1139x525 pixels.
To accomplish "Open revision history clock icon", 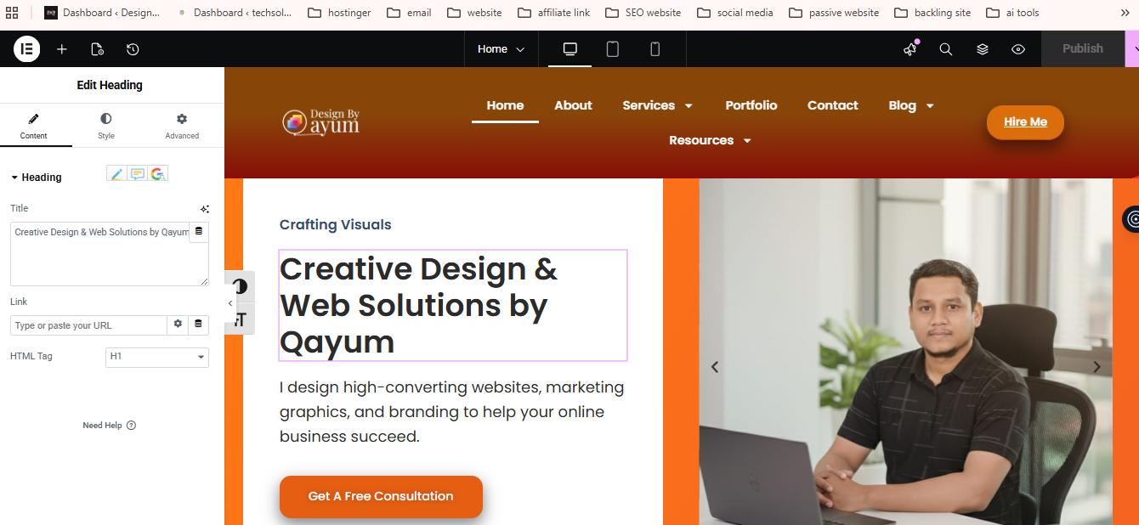I will (x=133, y=49).
